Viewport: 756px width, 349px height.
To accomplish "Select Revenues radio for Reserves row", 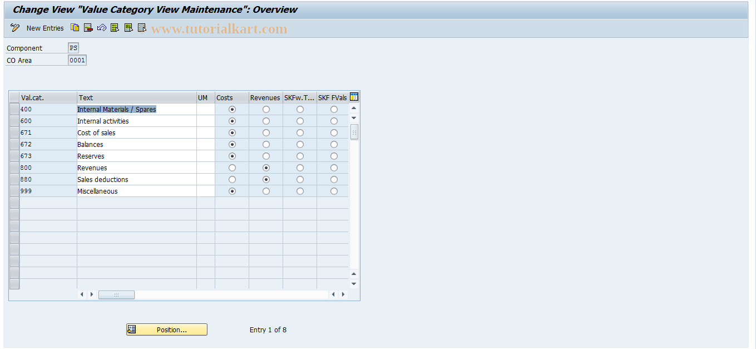I will pos(266,156).
